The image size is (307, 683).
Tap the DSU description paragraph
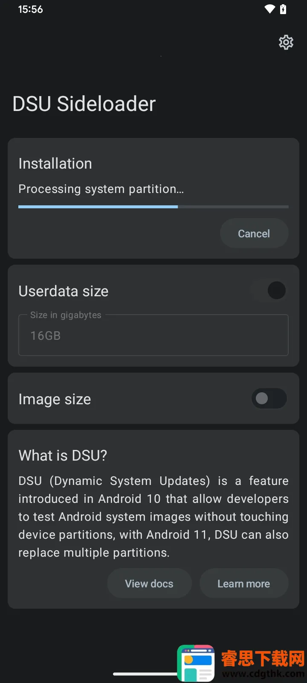click(x=153, y=517)
